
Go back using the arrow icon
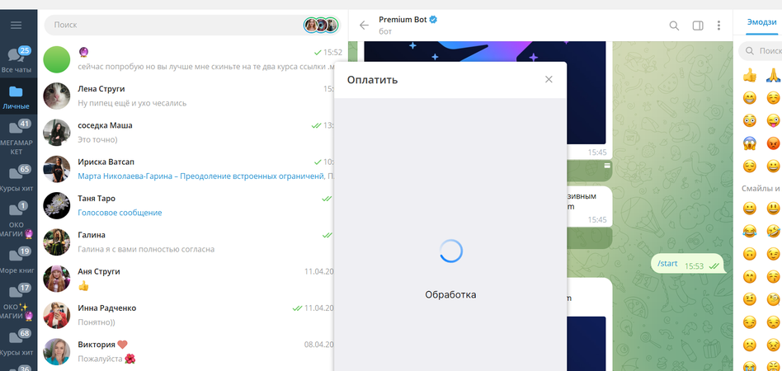click(x=364, y=26)
